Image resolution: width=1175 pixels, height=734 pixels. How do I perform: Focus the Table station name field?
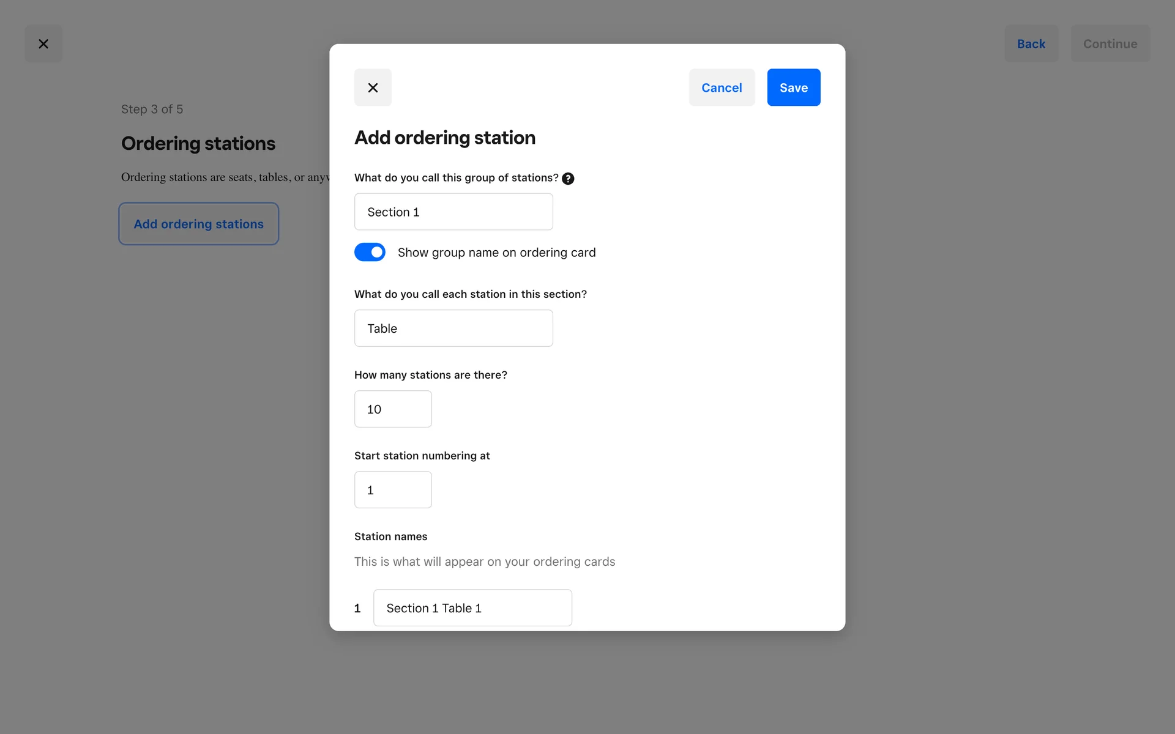pos(453,328)
